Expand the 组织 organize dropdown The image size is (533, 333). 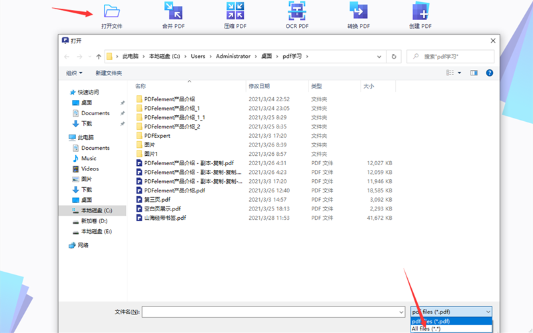tap(74, 73)
